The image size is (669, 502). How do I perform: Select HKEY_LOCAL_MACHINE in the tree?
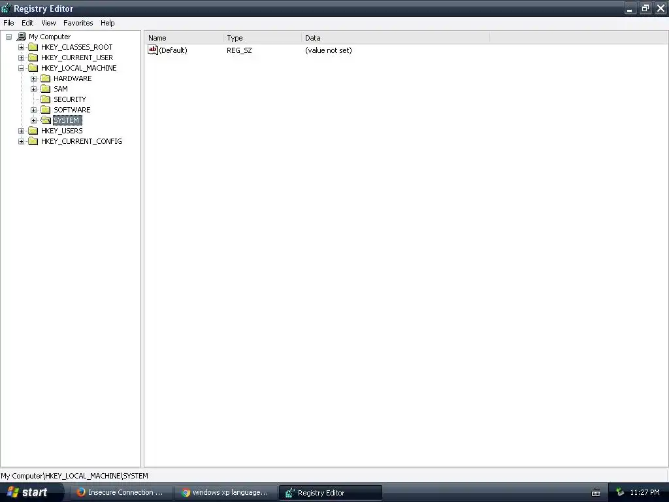pos(78,68)
